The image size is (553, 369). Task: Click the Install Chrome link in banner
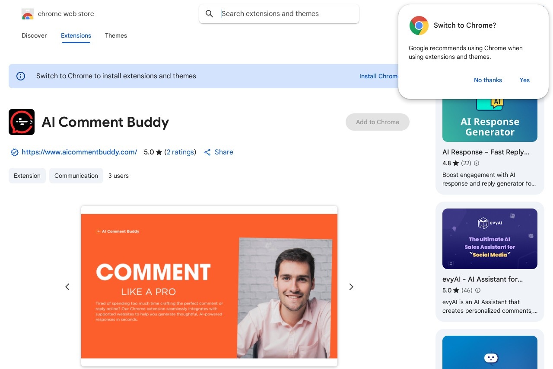[x=379, y=76]
